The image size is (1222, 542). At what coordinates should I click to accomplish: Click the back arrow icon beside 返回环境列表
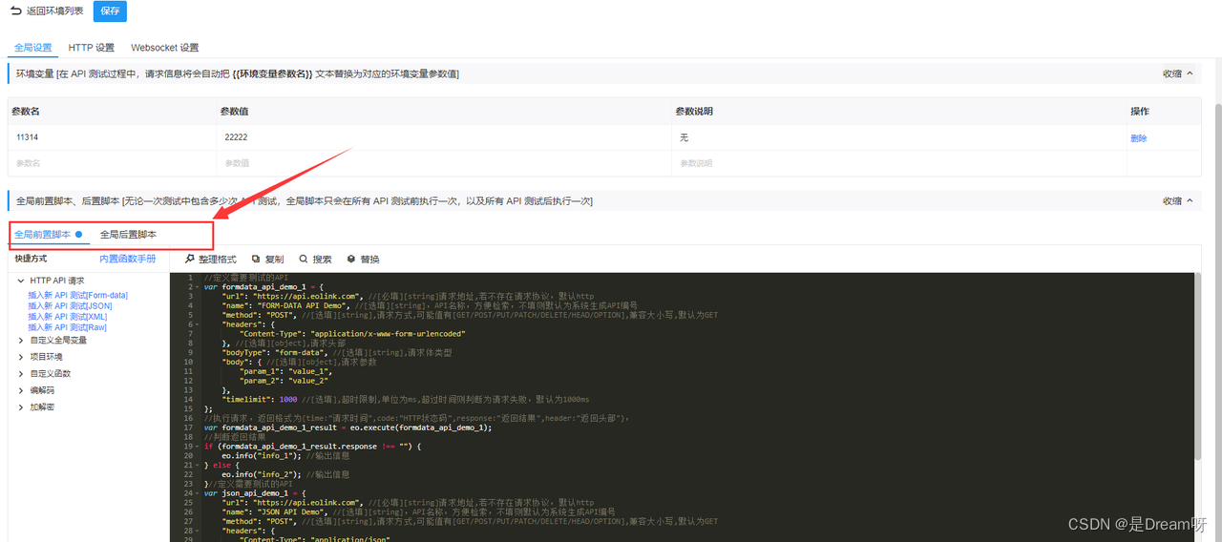(15, 11)
